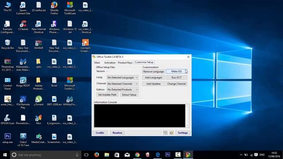The width and height of the screenshot is (283, 159).
Task: Expand the Lang dropdown showing No Detected Languages
Action: coord(122,78)
